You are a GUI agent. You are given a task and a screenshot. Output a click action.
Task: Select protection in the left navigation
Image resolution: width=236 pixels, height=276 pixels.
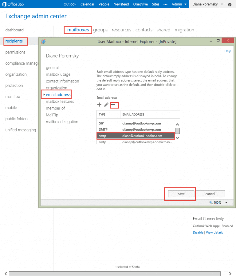(14, 86)
